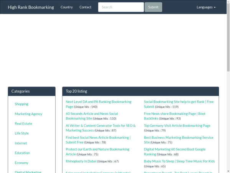Open the Country menu item

[x=66, y=7]
